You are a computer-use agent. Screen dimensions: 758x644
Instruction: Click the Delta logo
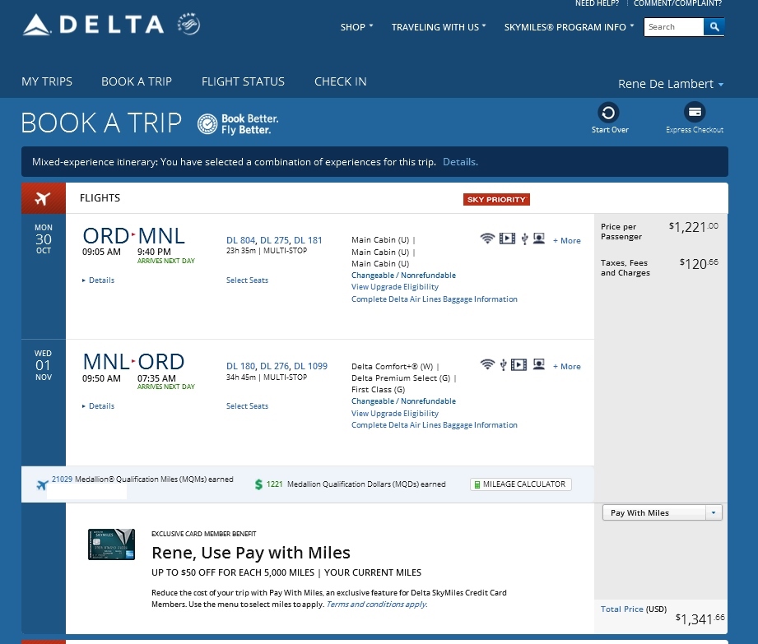coord(95,25)
